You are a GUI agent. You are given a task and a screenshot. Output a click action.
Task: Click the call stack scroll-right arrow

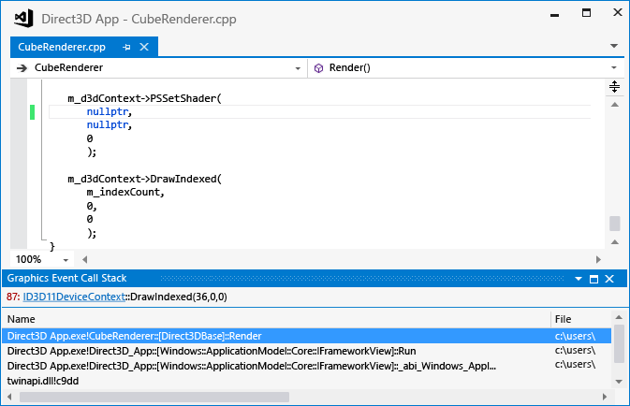point(605,398)
